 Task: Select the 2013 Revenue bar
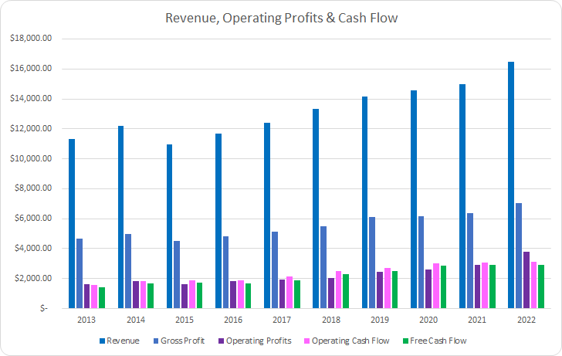(x=72, y=224)
